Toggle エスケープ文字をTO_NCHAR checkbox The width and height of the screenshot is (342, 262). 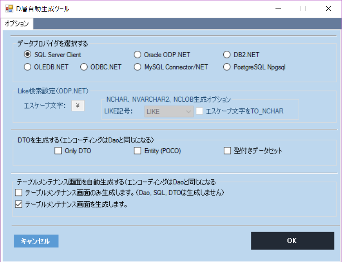pos(200,111)
